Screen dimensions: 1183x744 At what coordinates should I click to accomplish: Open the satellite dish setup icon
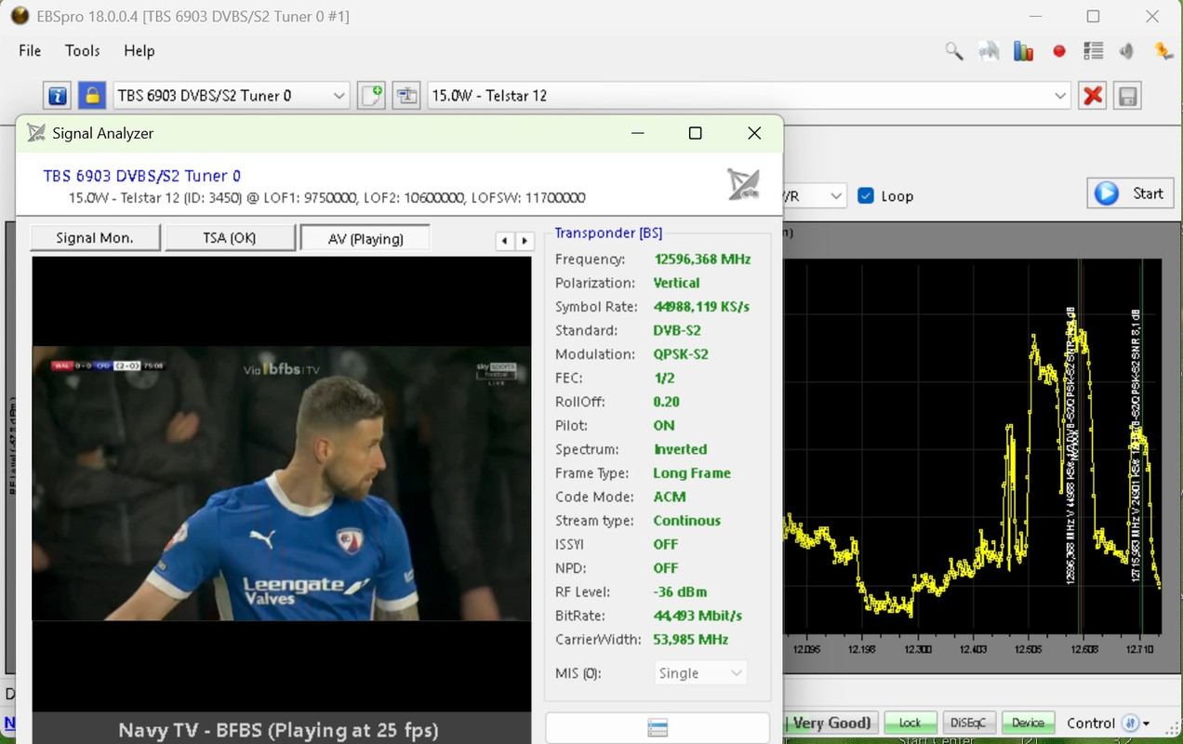[989, 51]
